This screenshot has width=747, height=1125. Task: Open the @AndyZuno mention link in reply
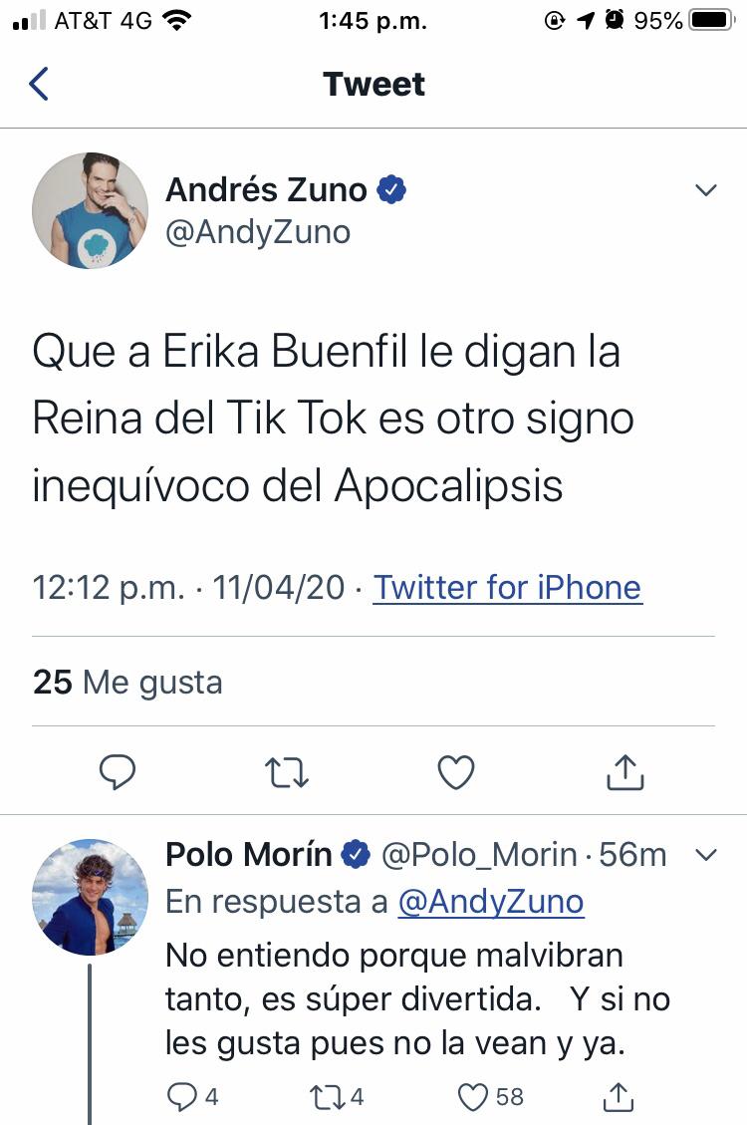tap(490, 902)
